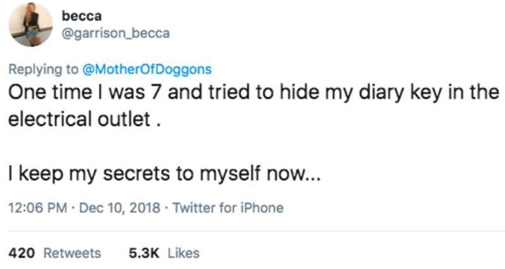Click becca's profile picture avatar

[32, 24]
